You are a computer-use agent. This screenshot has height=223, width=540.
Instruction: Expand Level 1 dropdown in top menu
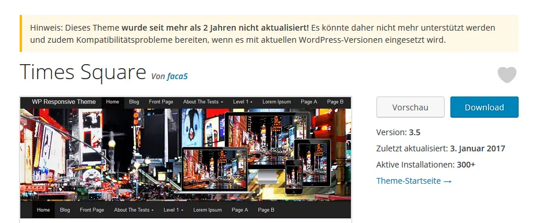point(243,102)
